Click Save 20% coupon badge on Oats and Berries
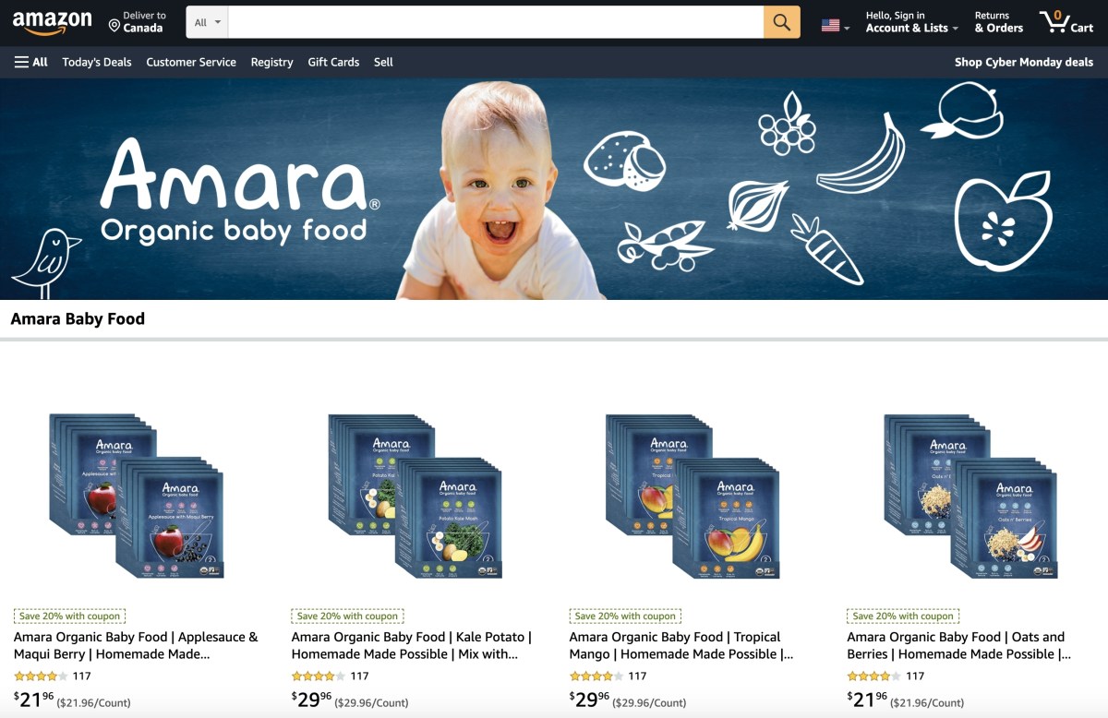1108x718 pixels. pyautogui.click(x=903, y=616)
